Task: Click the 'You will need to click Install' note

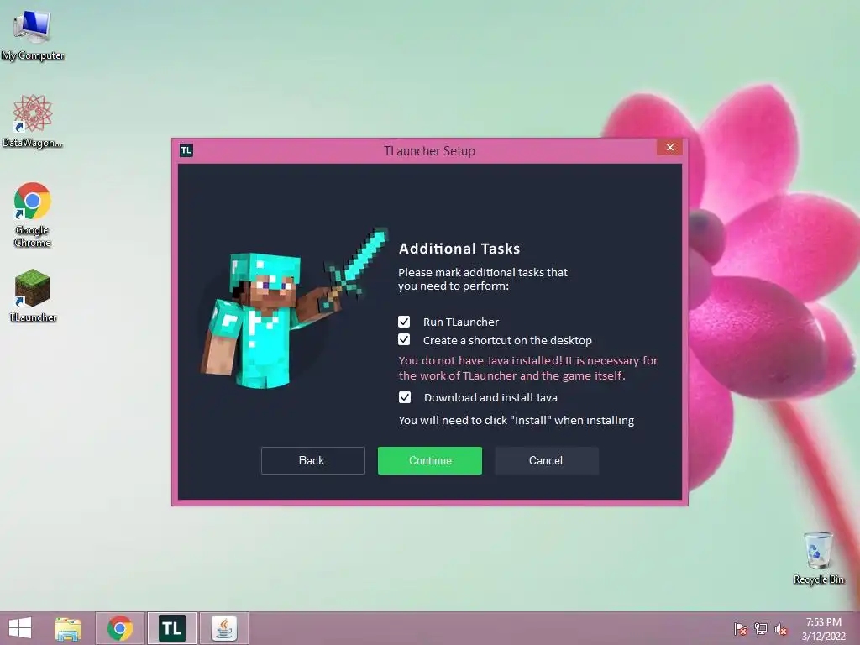Action: tap(517, 420)
